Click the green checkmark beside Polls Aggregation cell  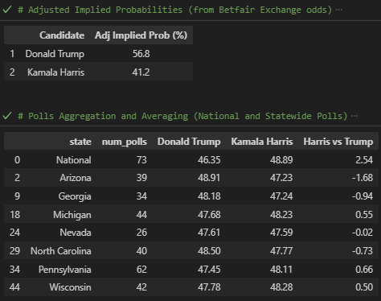[x=6, y=116]
